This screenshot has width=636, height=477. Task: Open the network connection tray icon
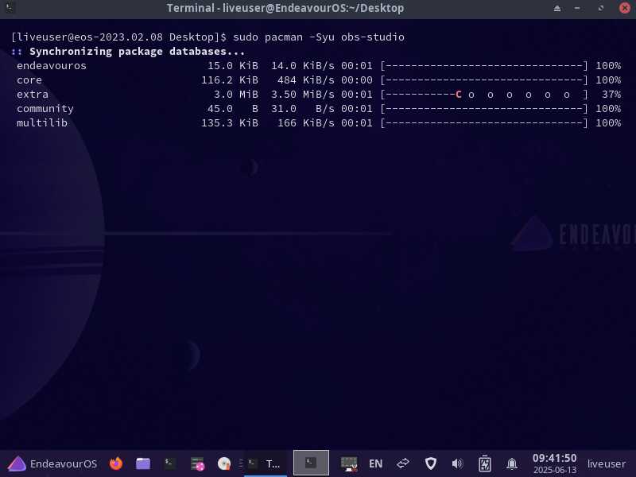(x=403, y=463)
